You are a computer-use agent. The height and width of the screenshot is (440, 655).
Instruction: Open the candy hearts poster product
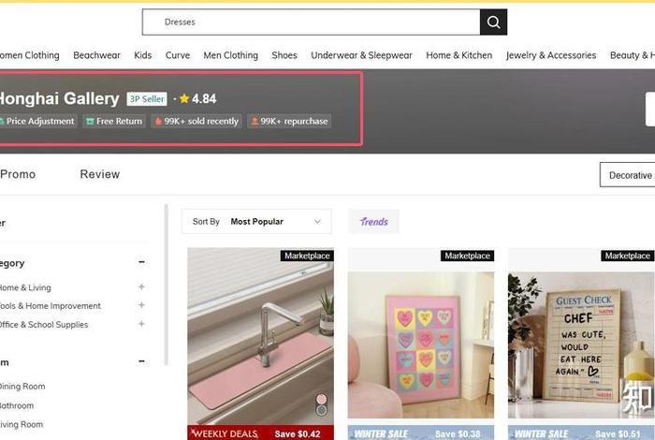pyautogui.click(x=421, y=345)
